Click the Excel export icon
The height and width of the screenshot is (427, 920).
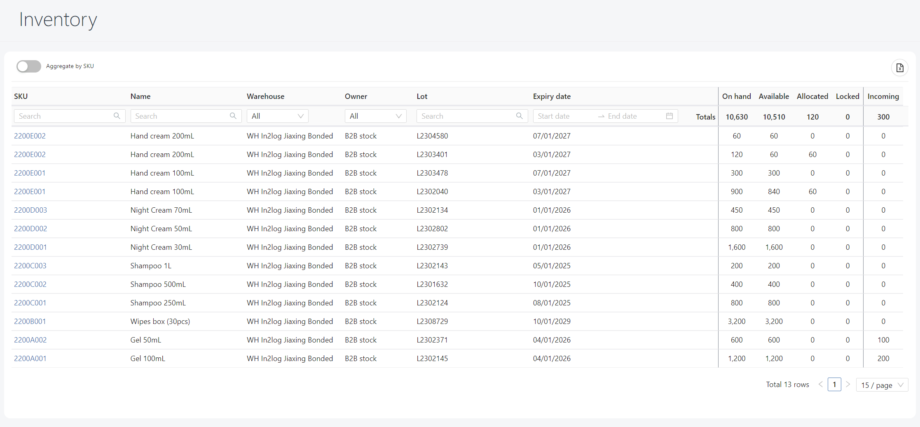[899, 68]
